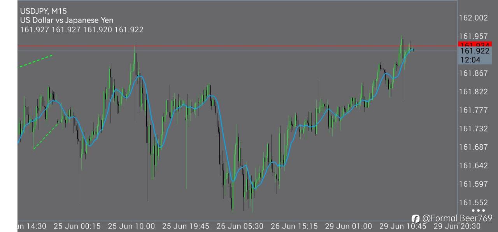Viewport: 498px width, 232px height.
Task: Click the 25 Jun 19:45 time label
Action: 186,226
